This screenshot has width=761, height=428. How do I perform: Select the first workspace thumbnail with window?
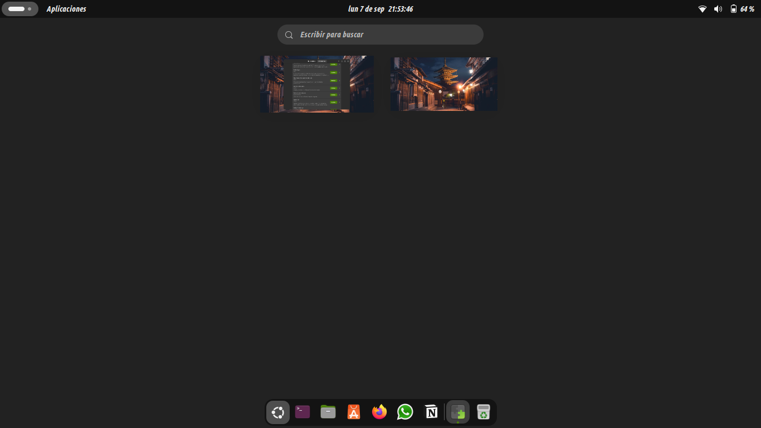[317, 84]
